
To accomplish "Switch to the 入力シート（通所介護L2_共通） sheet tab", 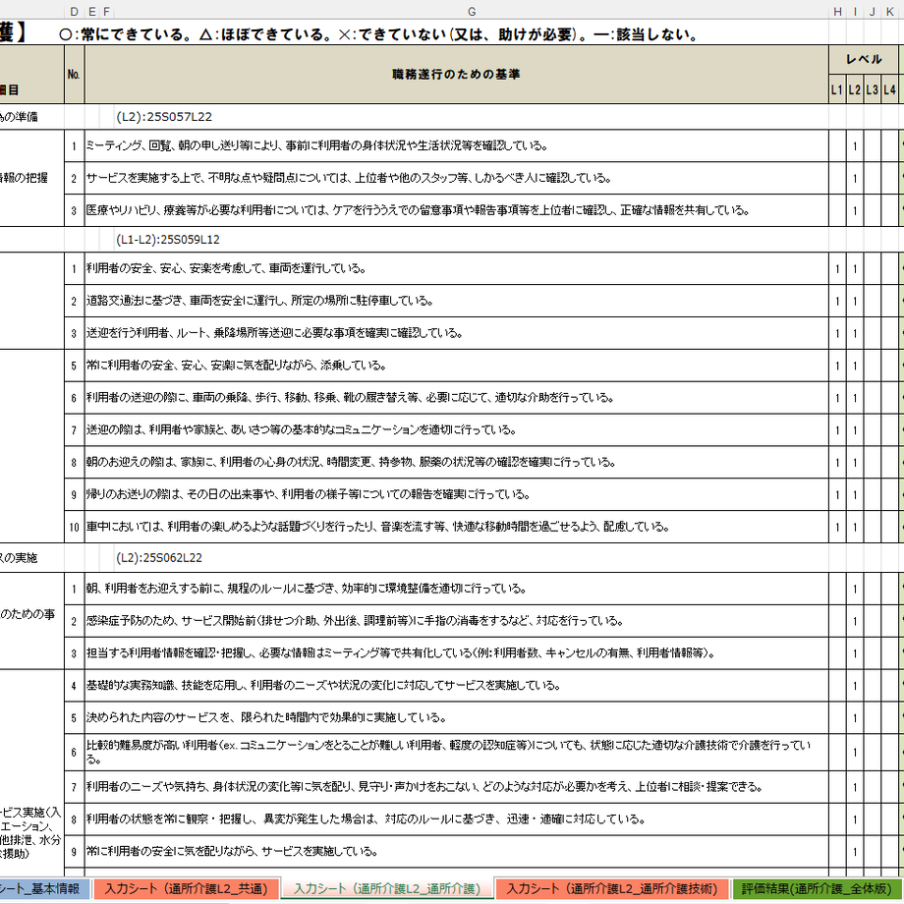I will 187,888.
